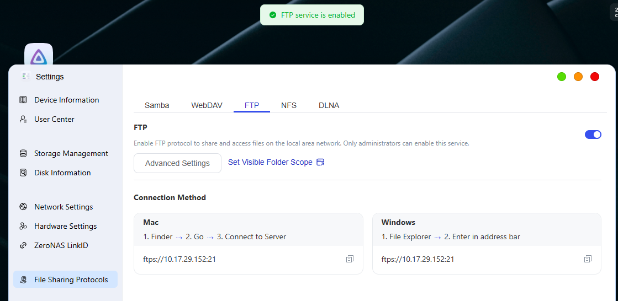Click the Network Settings globe icon

[23, 207]
